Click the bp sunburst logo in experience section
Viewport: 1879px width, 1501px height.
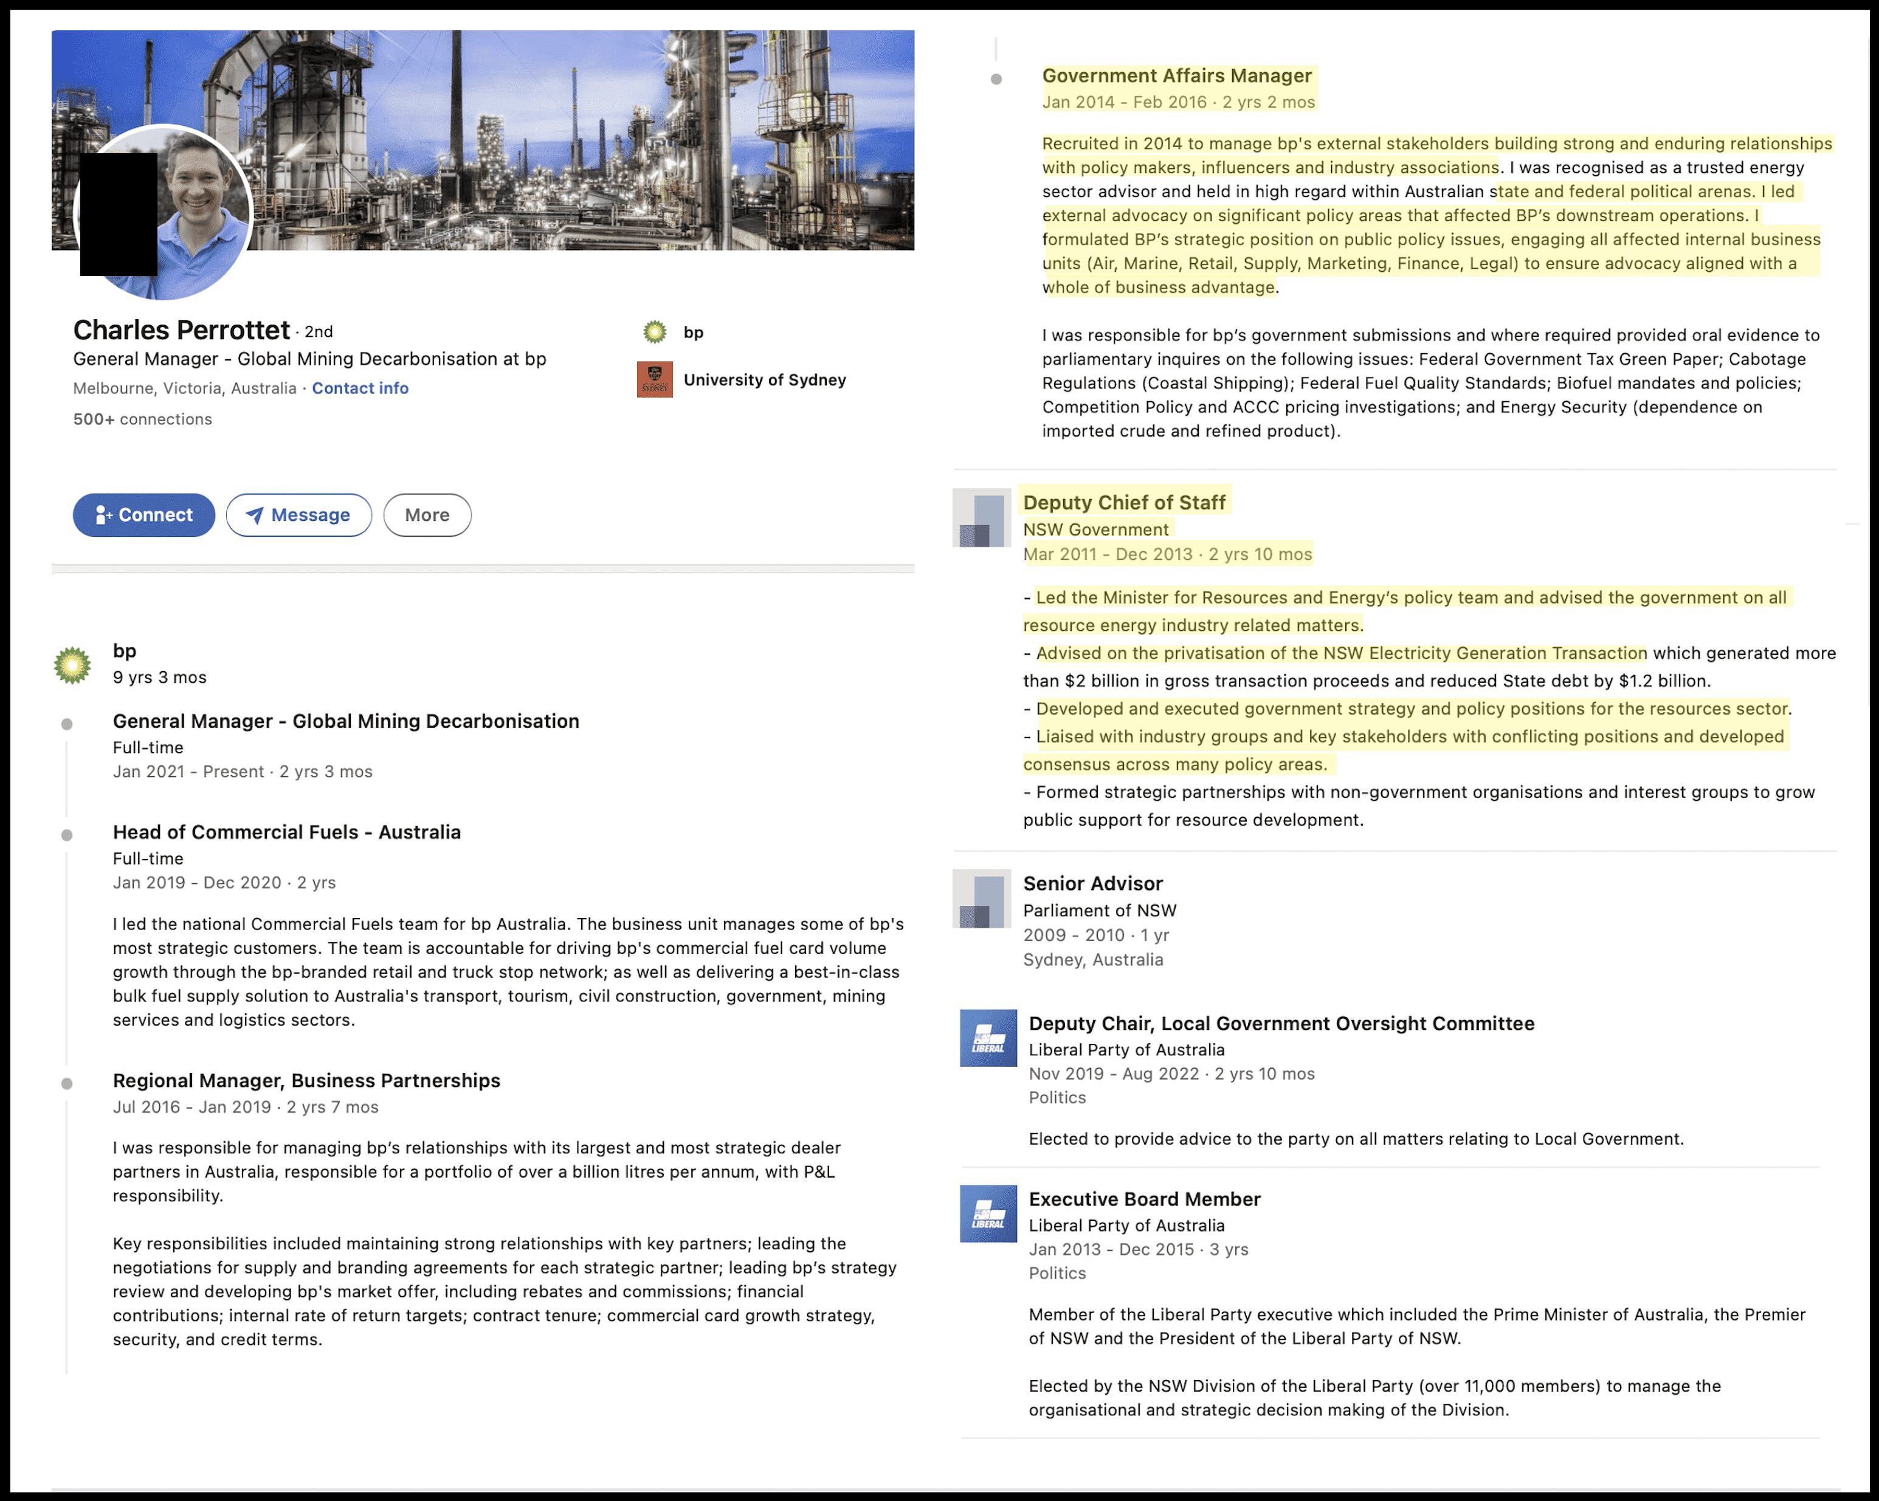[72, 665]
